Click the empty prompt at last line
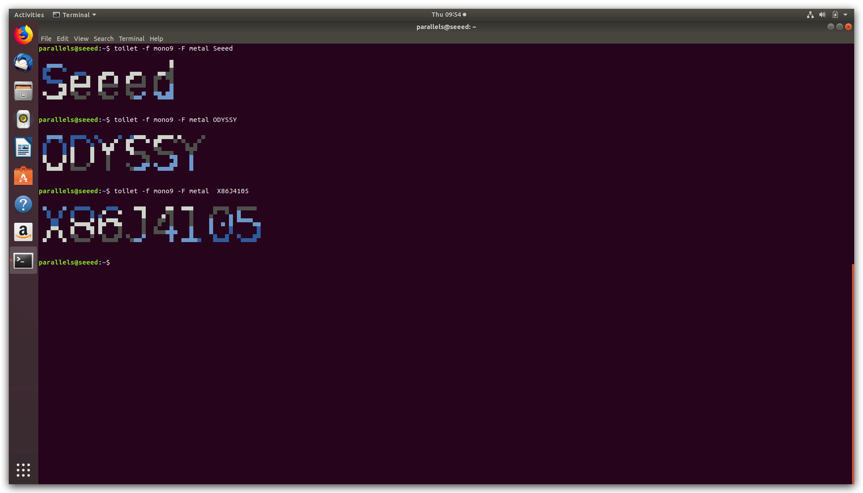 pyautogui.click(x=75, y=262)
